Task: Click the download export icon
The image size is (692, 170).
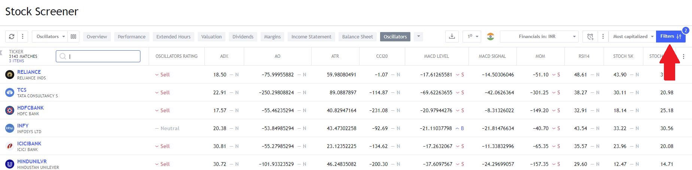Action: (452, 37)
